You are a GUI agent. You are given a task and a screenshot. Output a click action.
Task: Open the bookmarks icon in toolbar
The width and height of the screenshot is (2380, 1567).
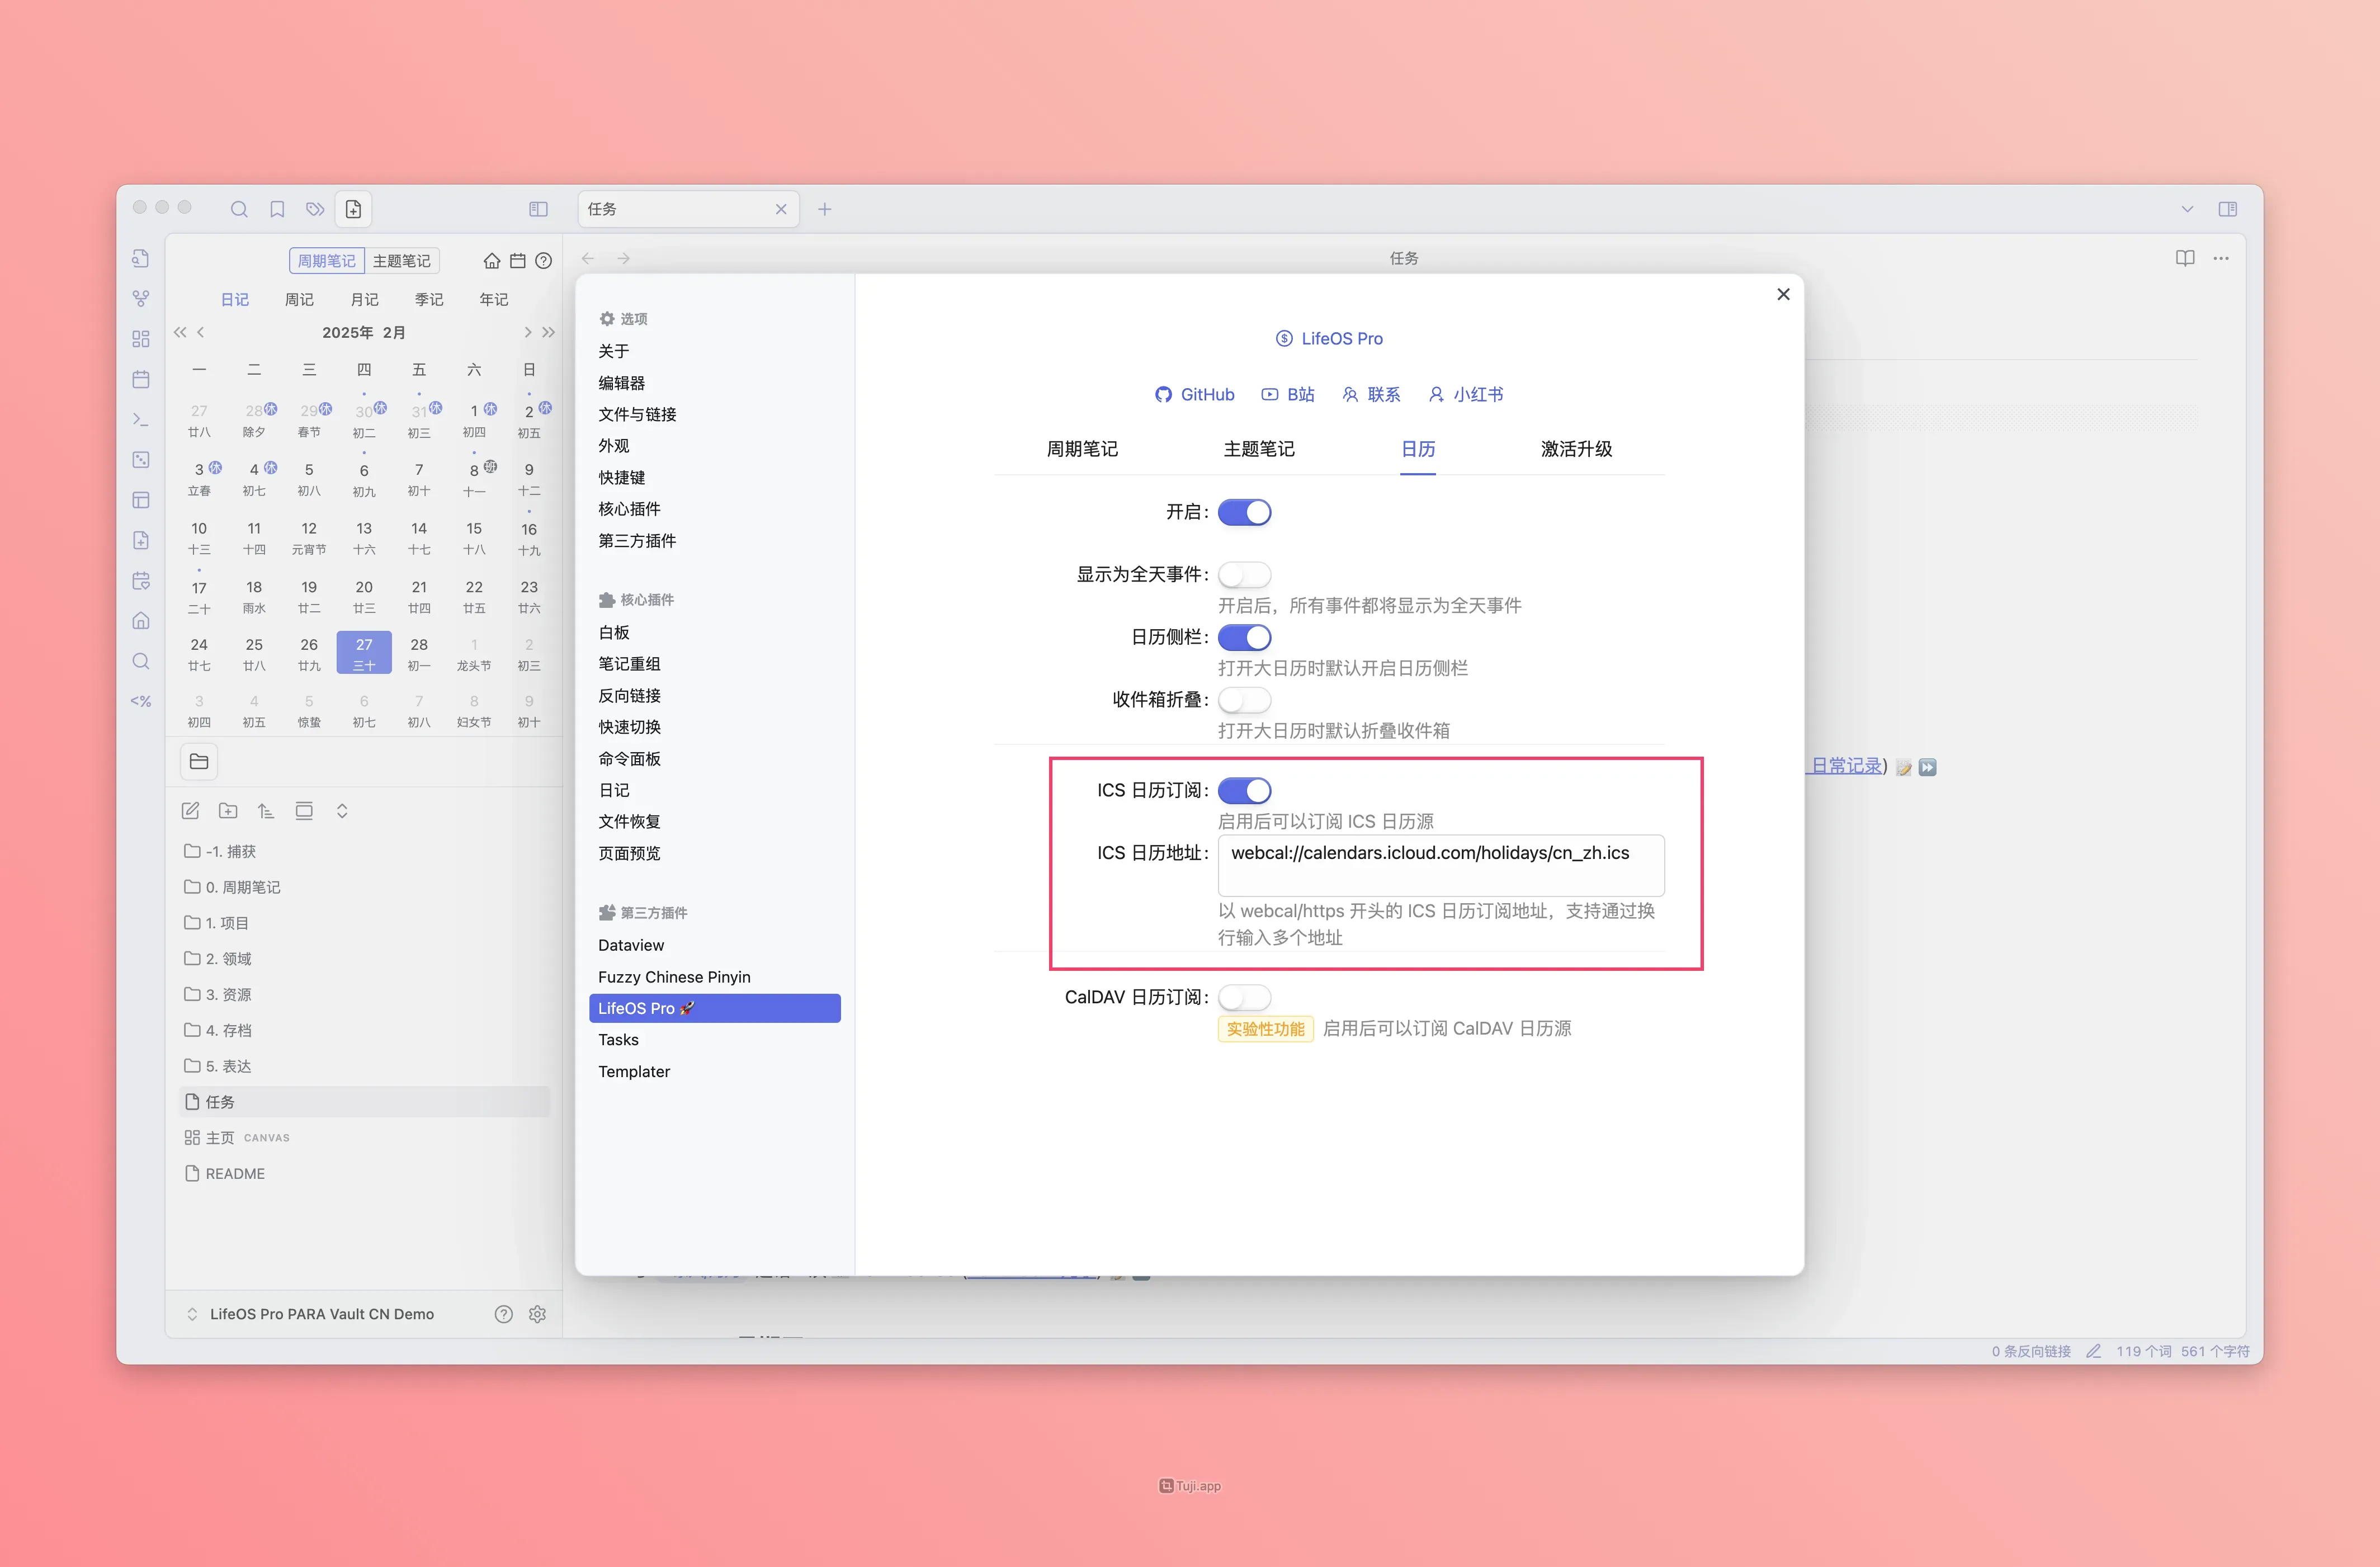pos(277,209)
